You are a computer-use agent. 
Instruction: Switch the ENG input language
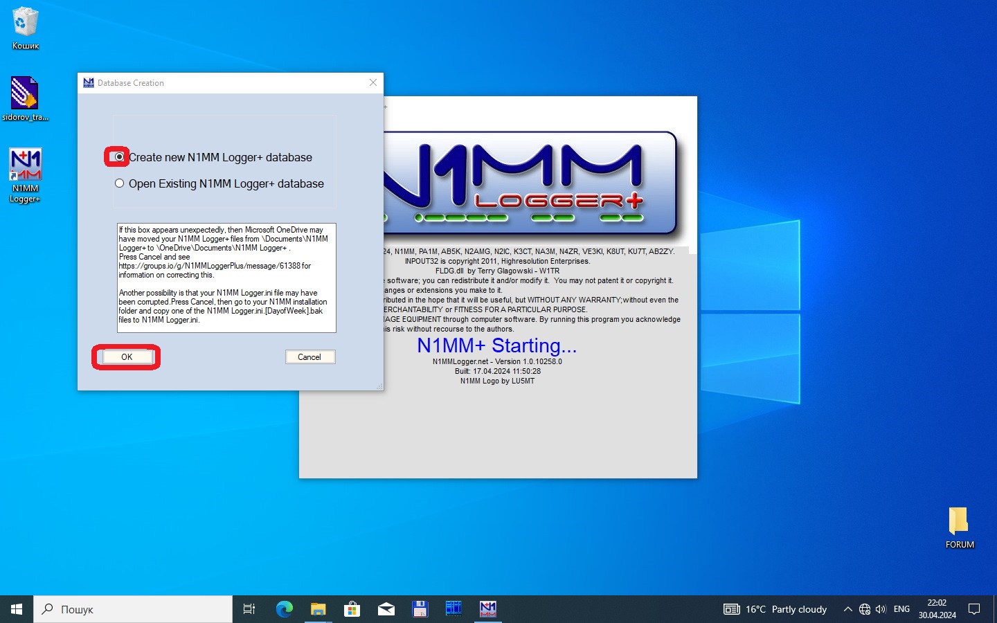(x=901, y=609)
